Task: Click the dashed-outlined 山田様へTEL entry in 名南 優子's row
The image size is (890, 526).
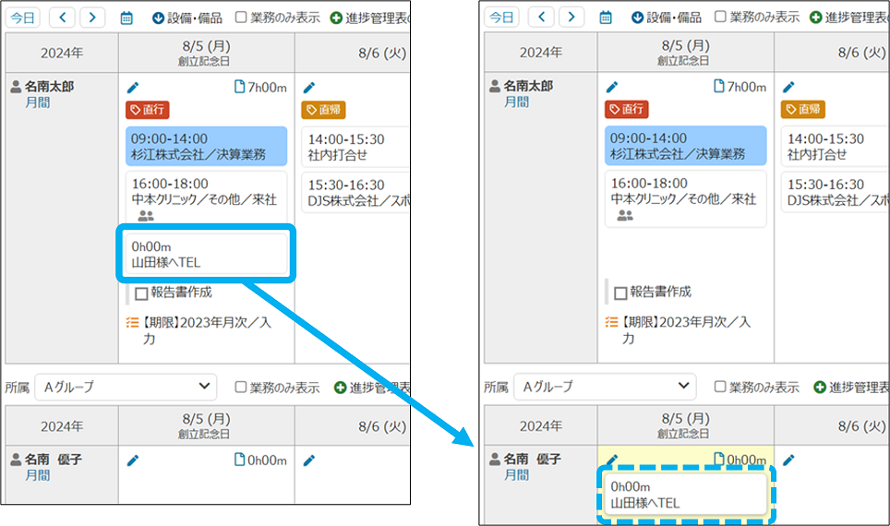Action: 685,494
